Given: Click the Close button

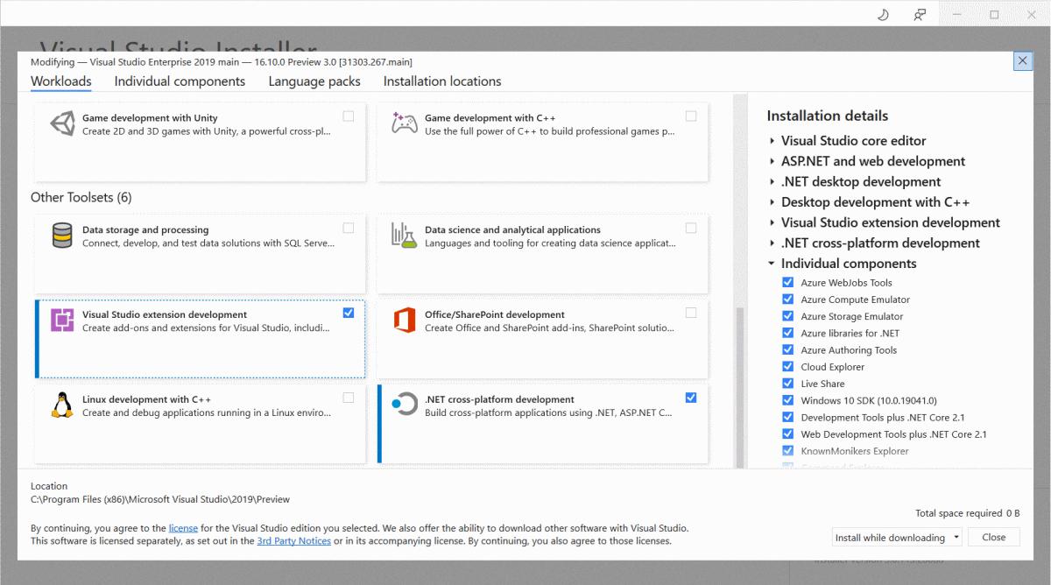Looking at the screenshot, I should click(x=994, y=537).
